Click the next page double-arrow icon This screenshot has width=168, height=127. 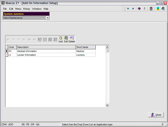pyautogui.click(x=29, y=40)
